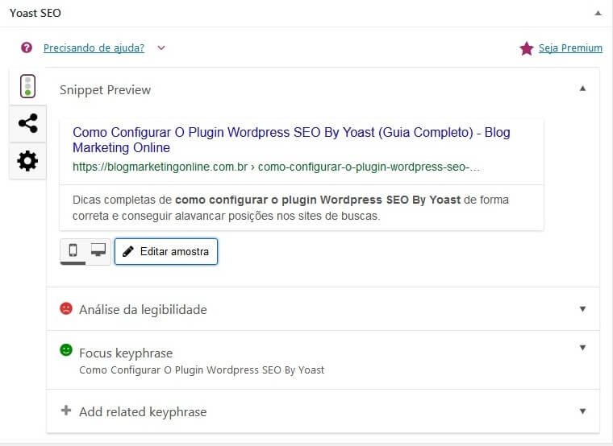Click the snippet preview blue title
The image size is (613, 446).
[x=291, y=140]
